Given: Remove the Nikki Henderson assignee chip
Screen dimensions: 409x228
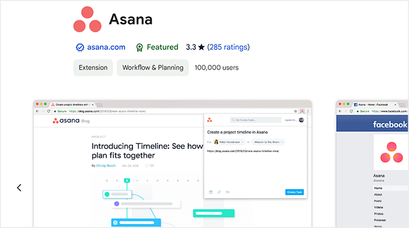Looking at the screenshot, I should click(x=242, y=142).
